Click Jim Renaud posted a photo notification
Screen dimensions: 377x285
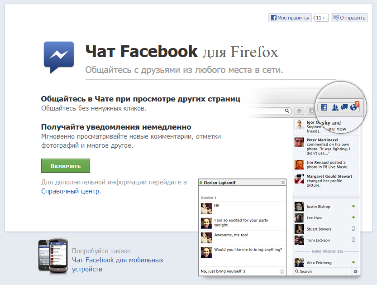pyautogui.click(x=326, y=164)
